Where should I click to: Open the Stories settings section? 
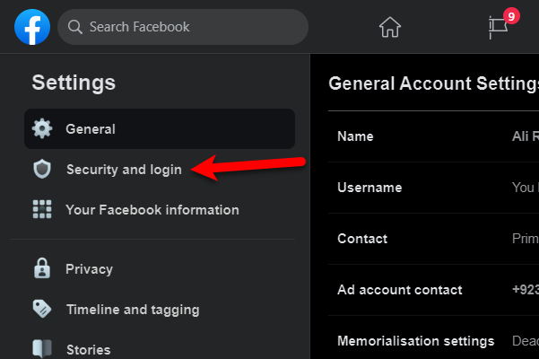coord(88,349)
